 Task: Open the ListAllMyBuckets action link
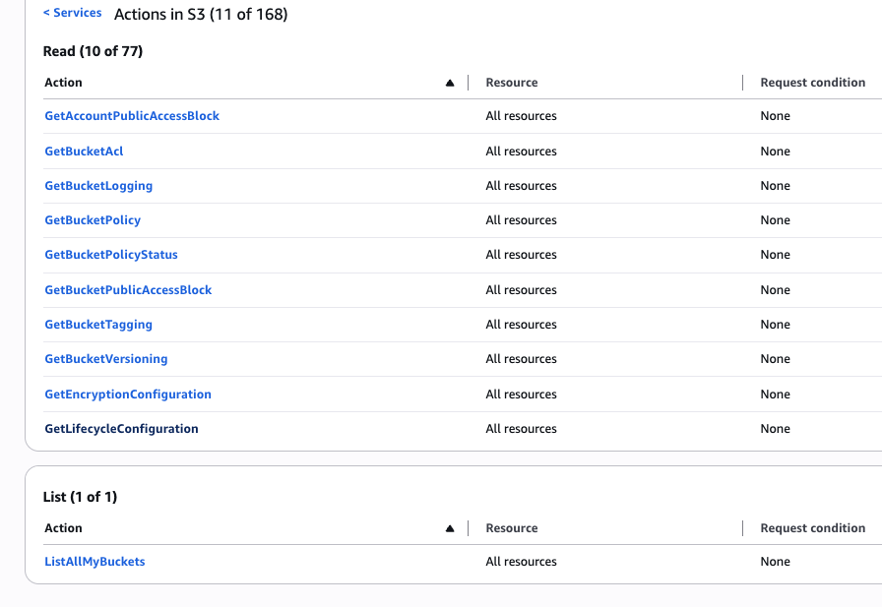click(x=94, y=562)
